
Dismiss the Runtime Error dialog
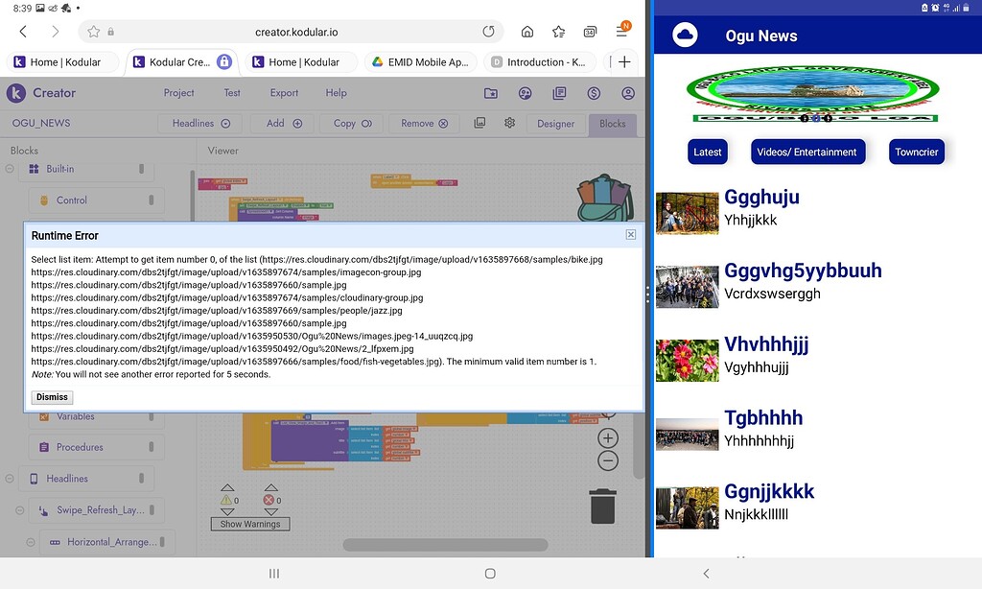(x=52, y=397)
